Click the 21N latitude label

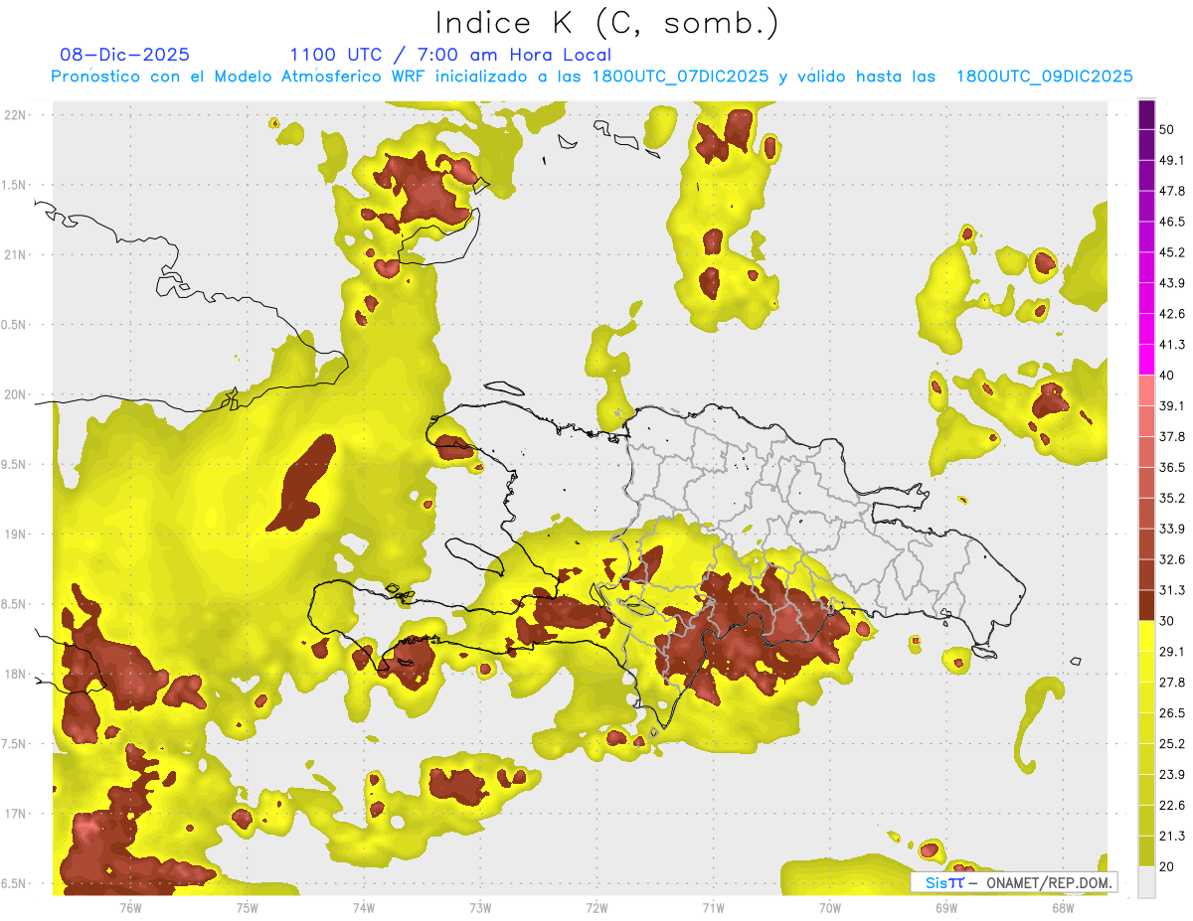15,254
